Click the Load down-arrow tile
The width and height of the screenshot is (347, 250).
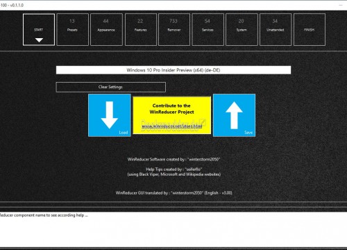pos(110,115)
